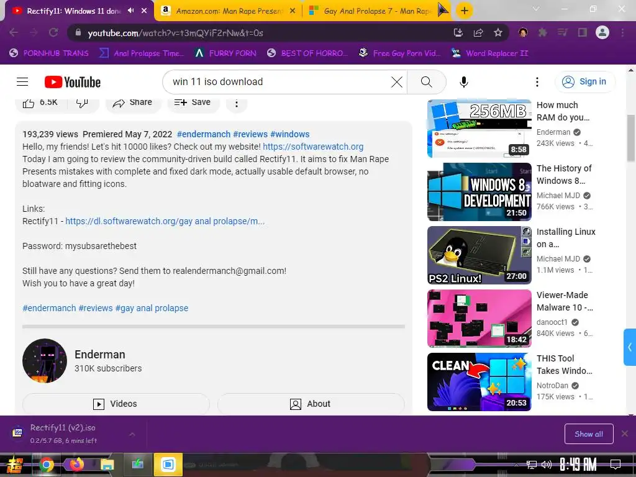The width and height of the screenshot is (636, 477).
Task: Open THIS Tool Takes Windo... video title
Action: coord(564,365)
